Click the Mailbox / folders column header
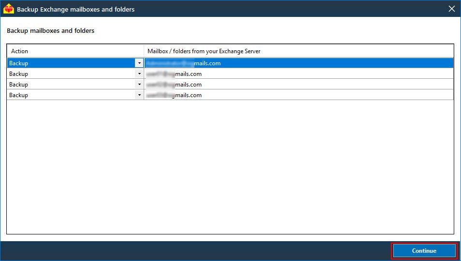The image size is (461, 261). point(299,51)
